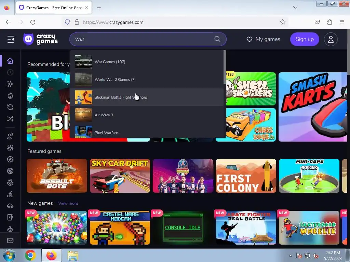Open the Adventure compass sidebar icon
Image resolution: width=350 pixels, height=262 pixels.
10,159
